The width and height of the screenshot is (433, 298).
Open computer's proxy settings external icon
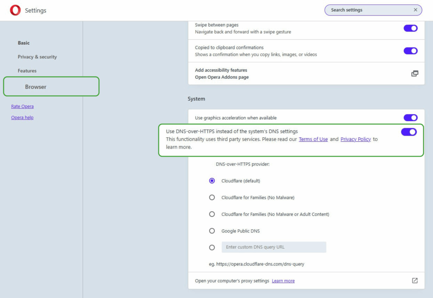[x=415, y=281]
